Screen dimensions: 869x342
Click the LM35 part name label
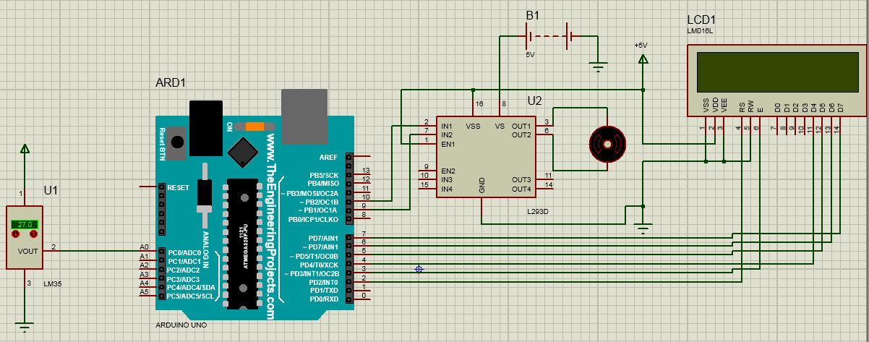[53, 284]
